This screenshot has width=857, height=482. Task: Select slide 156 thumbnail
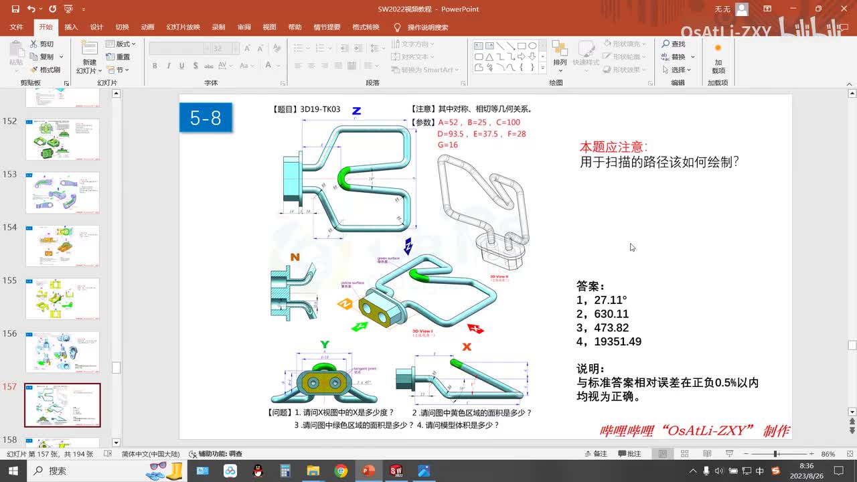[62, 352]
